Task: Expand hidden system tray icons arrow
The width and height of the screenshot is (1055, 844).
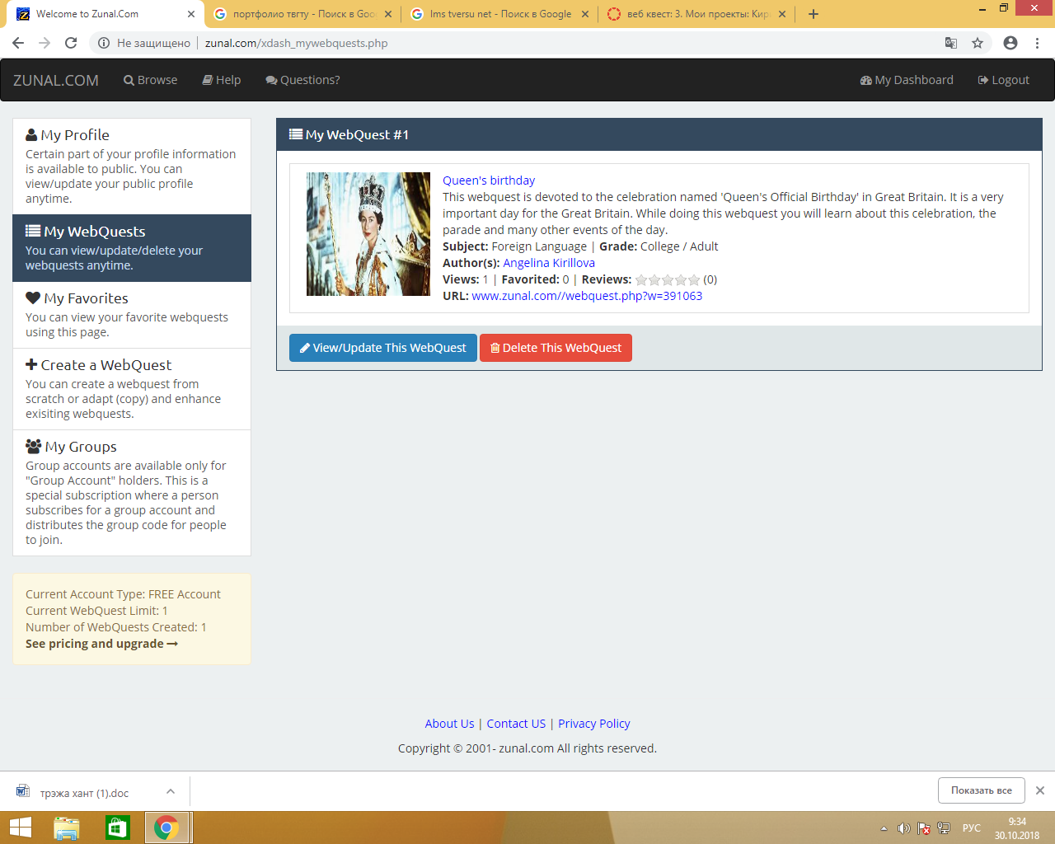Action: pyautogui.click(x=884, y=828)
